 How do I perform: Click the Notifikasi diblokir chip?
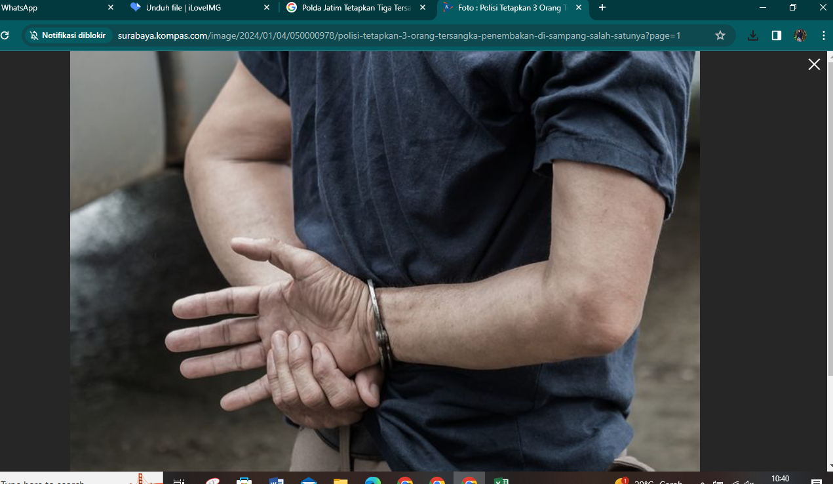[x=68, y=35]
